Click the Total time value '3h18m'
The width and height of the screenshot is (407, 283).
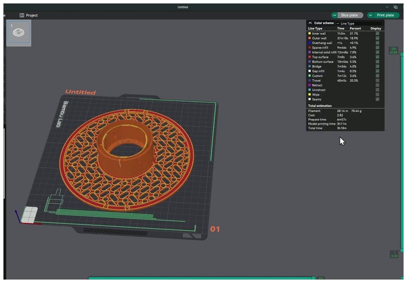342,128
